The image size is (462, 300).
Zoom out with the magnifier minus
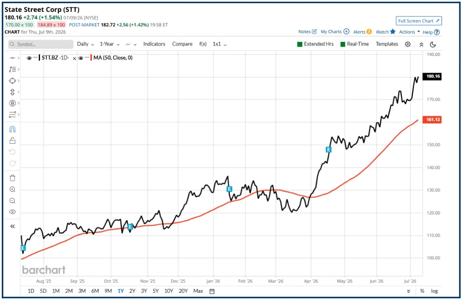point(12,201)
